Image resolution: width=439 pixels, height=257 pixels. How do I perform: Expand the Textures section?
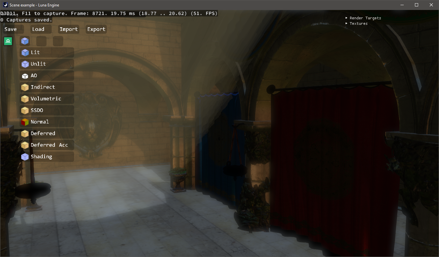[x=357, y=23]
